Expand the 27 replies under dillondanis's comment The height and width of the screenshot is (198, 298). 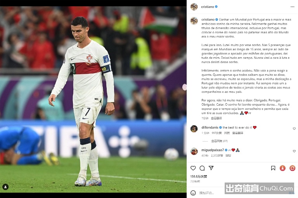tap(219, 141)
